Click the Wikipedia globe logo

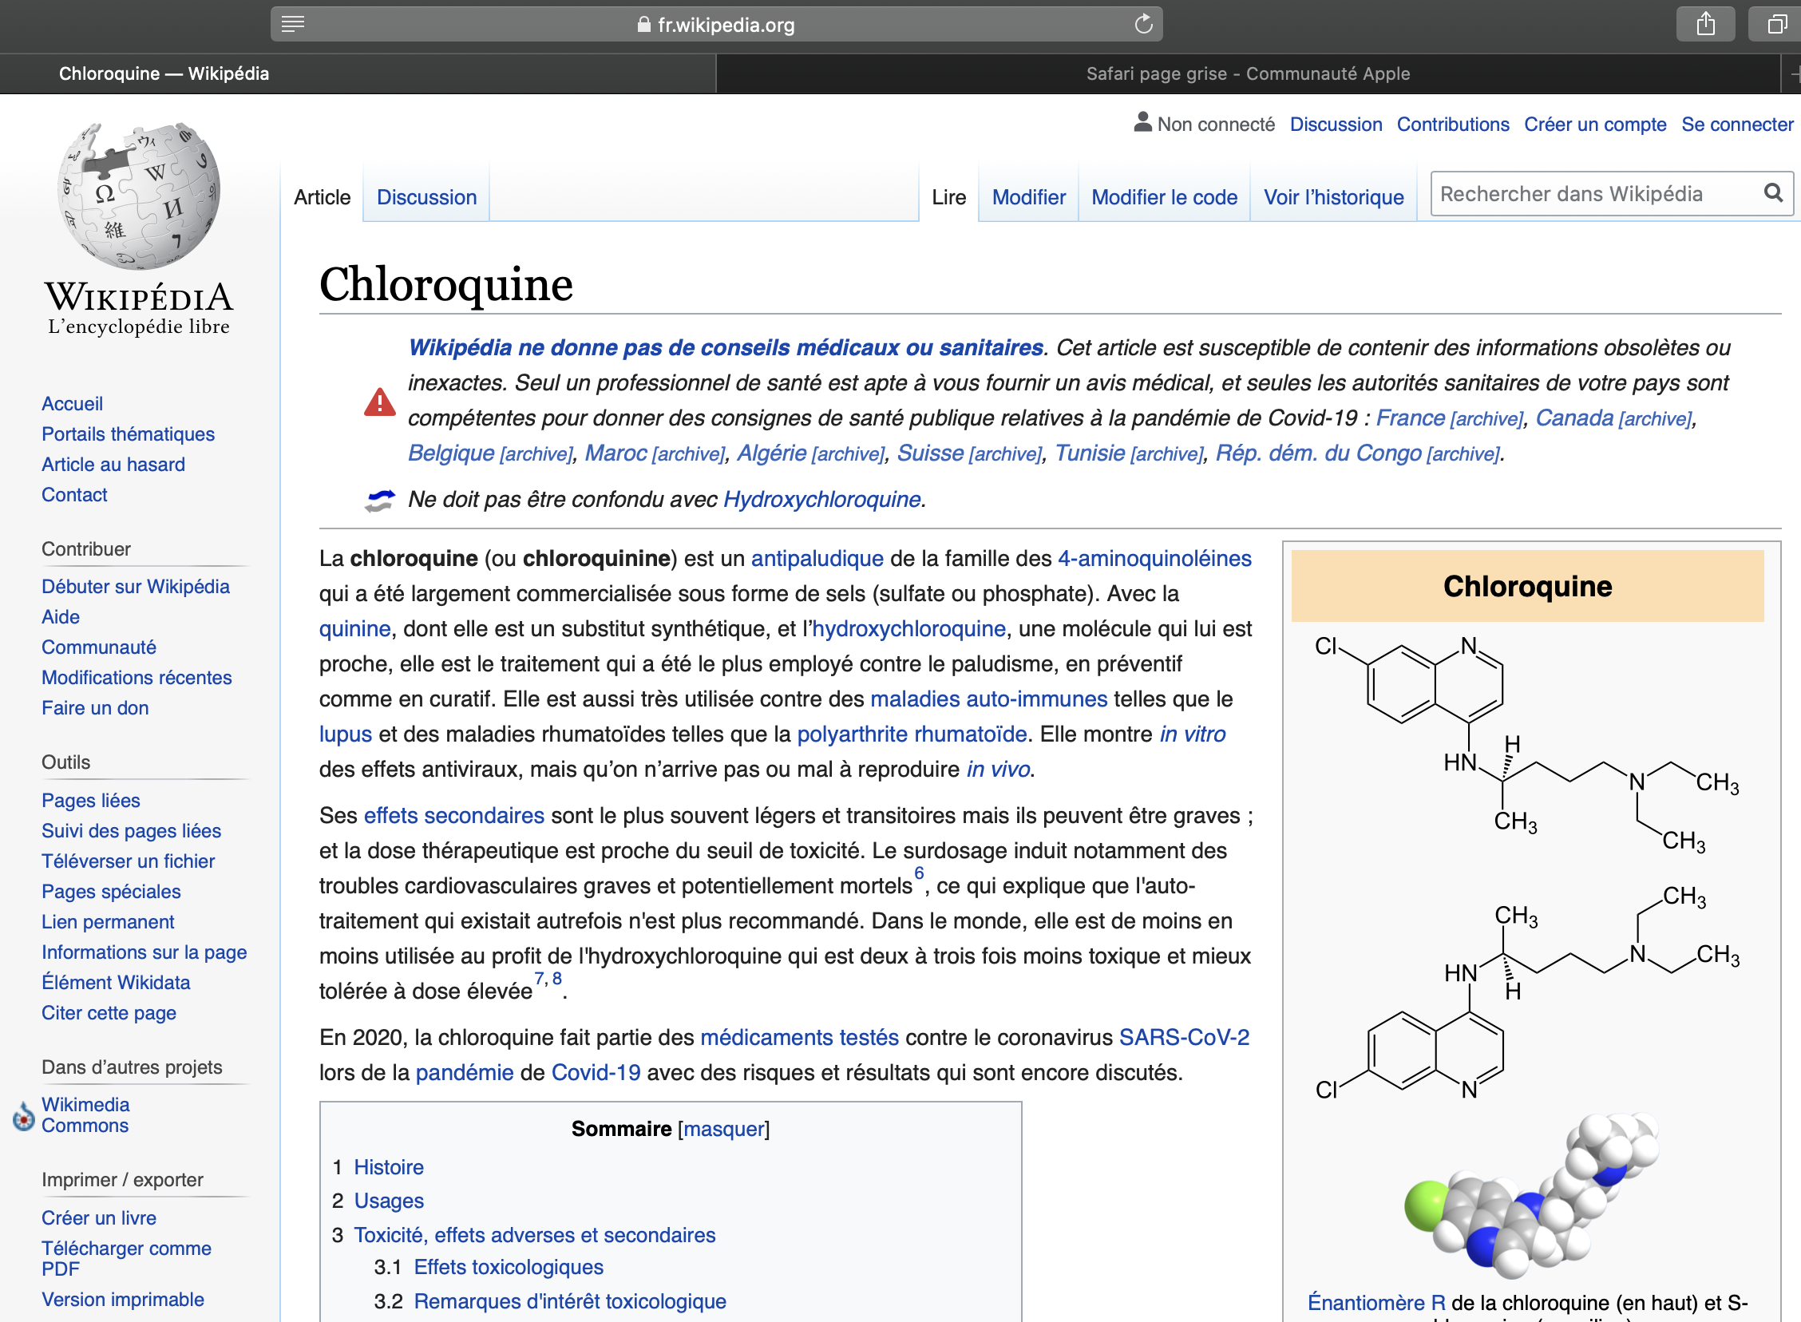click(139, 196)
